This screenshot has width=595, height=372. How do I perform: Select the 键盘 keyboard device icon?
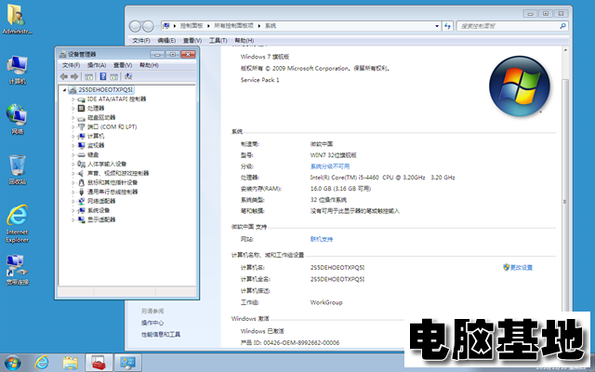coord(81,155)
